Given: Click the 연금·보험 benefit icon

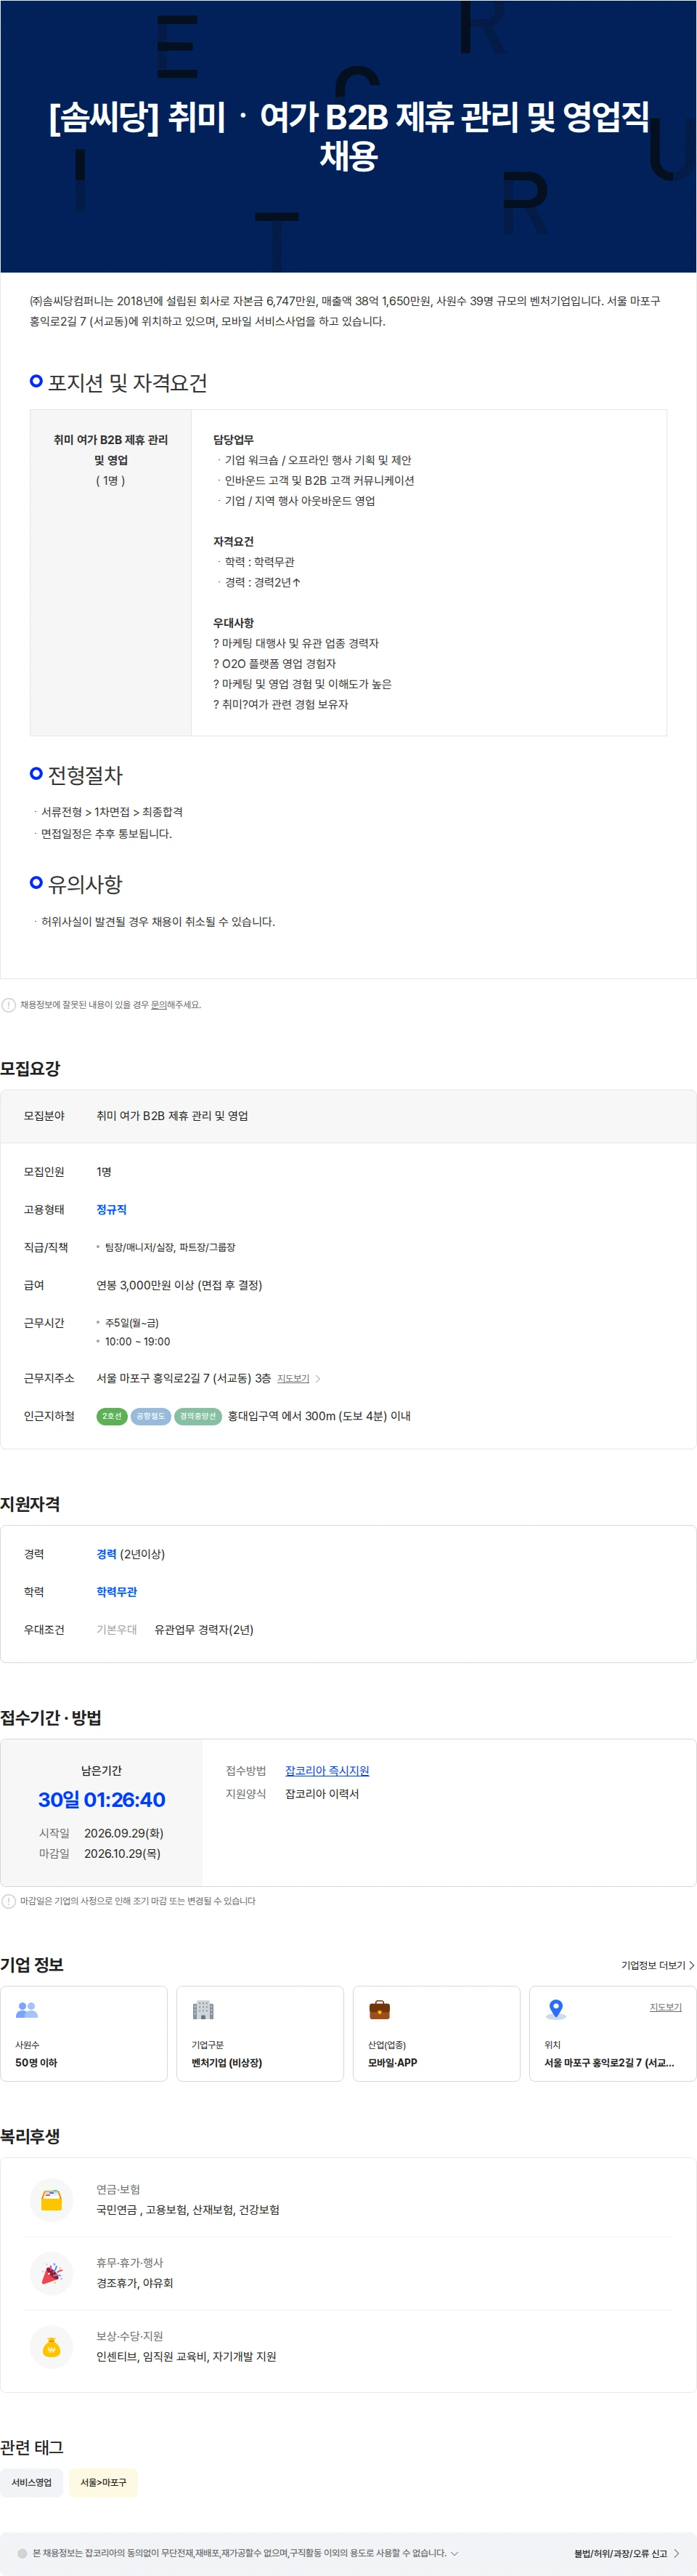Looking at the screenshot, I should click(x=52, y=2200).
